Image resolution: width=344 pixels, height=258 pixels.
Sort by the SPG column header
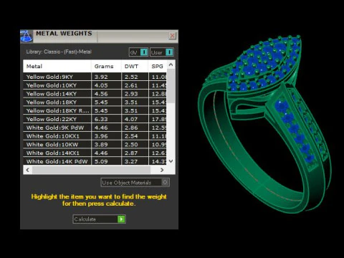(158, 66)
